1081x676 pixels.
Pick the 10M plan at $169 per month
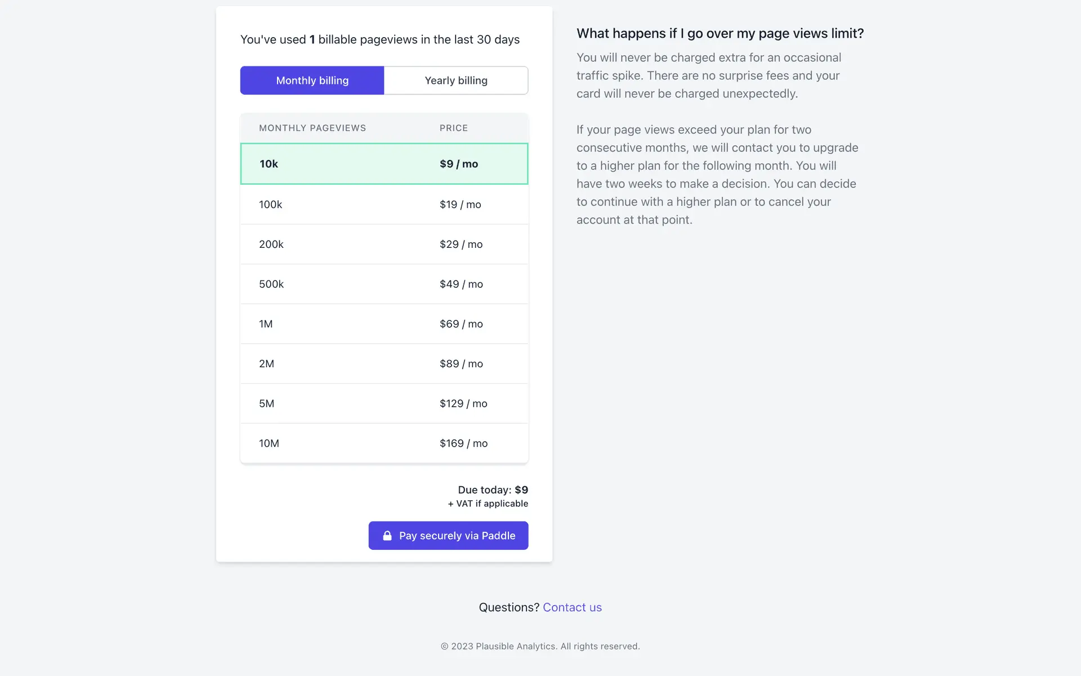[x=384, y=443]
